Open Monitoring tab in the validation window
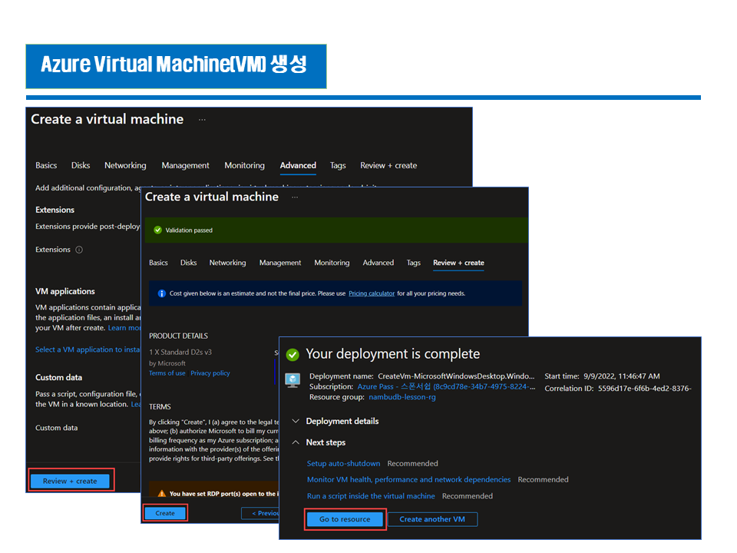 (x=332, y=263)
